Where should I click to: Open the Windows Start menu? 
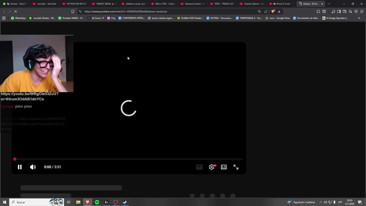coord(4,202)
